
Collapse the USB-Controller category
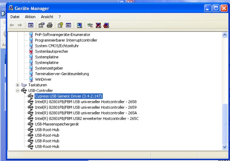17,91
